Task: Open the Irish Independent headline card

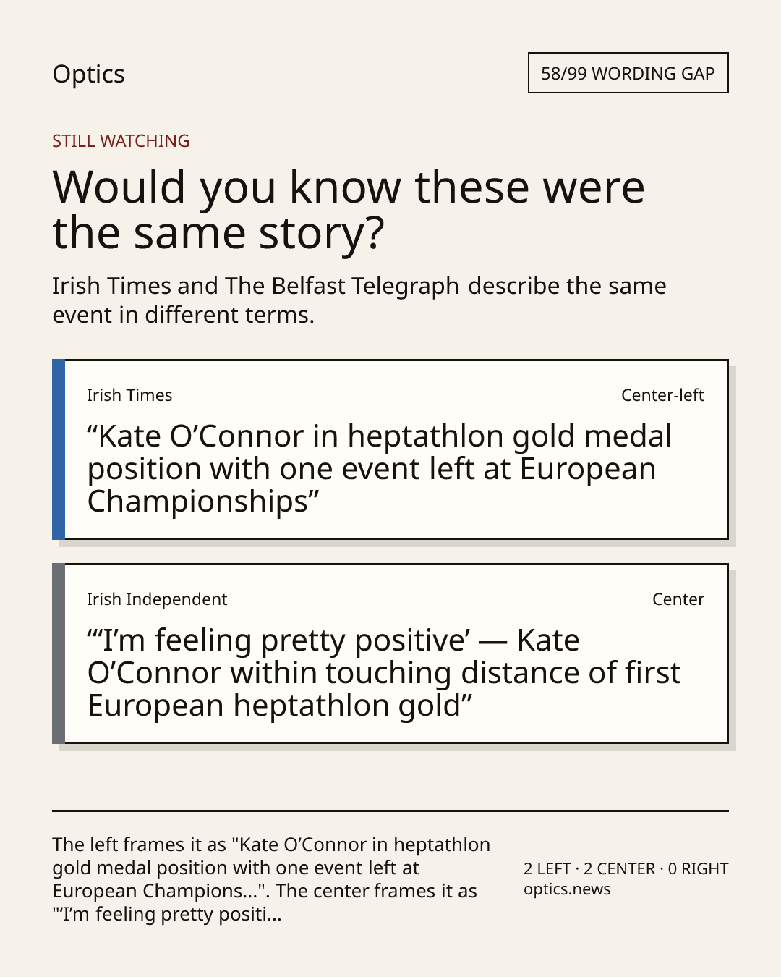Action: (390, 654)
